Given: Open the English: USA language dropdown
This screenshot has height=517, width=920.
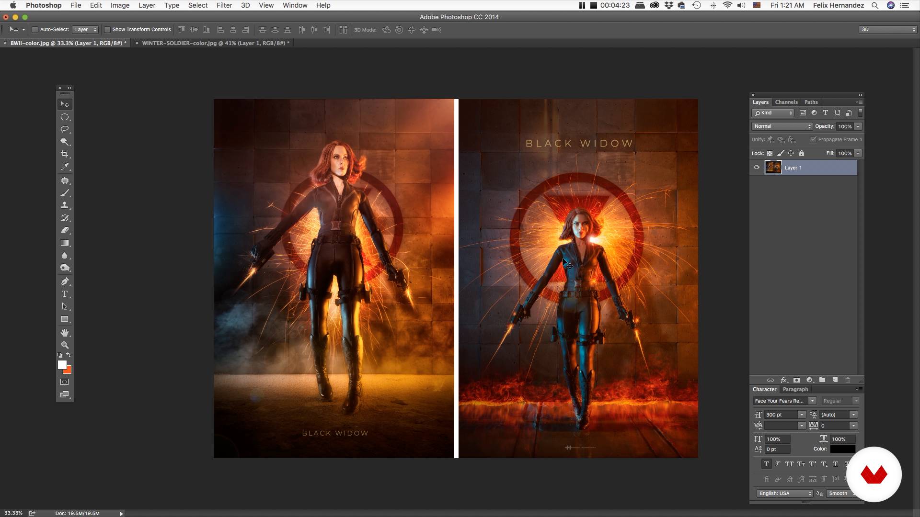Looking at the screenshot, I should [785, 494].
